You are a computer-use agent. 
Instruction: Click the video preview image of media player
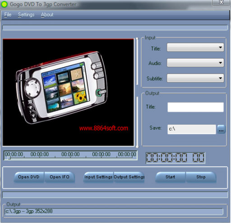(68, 92)
